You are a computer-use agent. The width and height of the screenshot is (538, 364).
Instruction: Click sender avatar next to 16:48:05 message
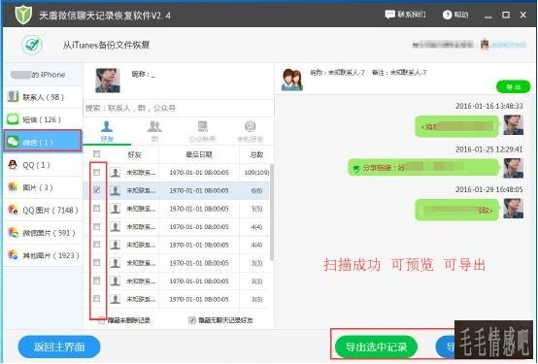tap(514, 209)
